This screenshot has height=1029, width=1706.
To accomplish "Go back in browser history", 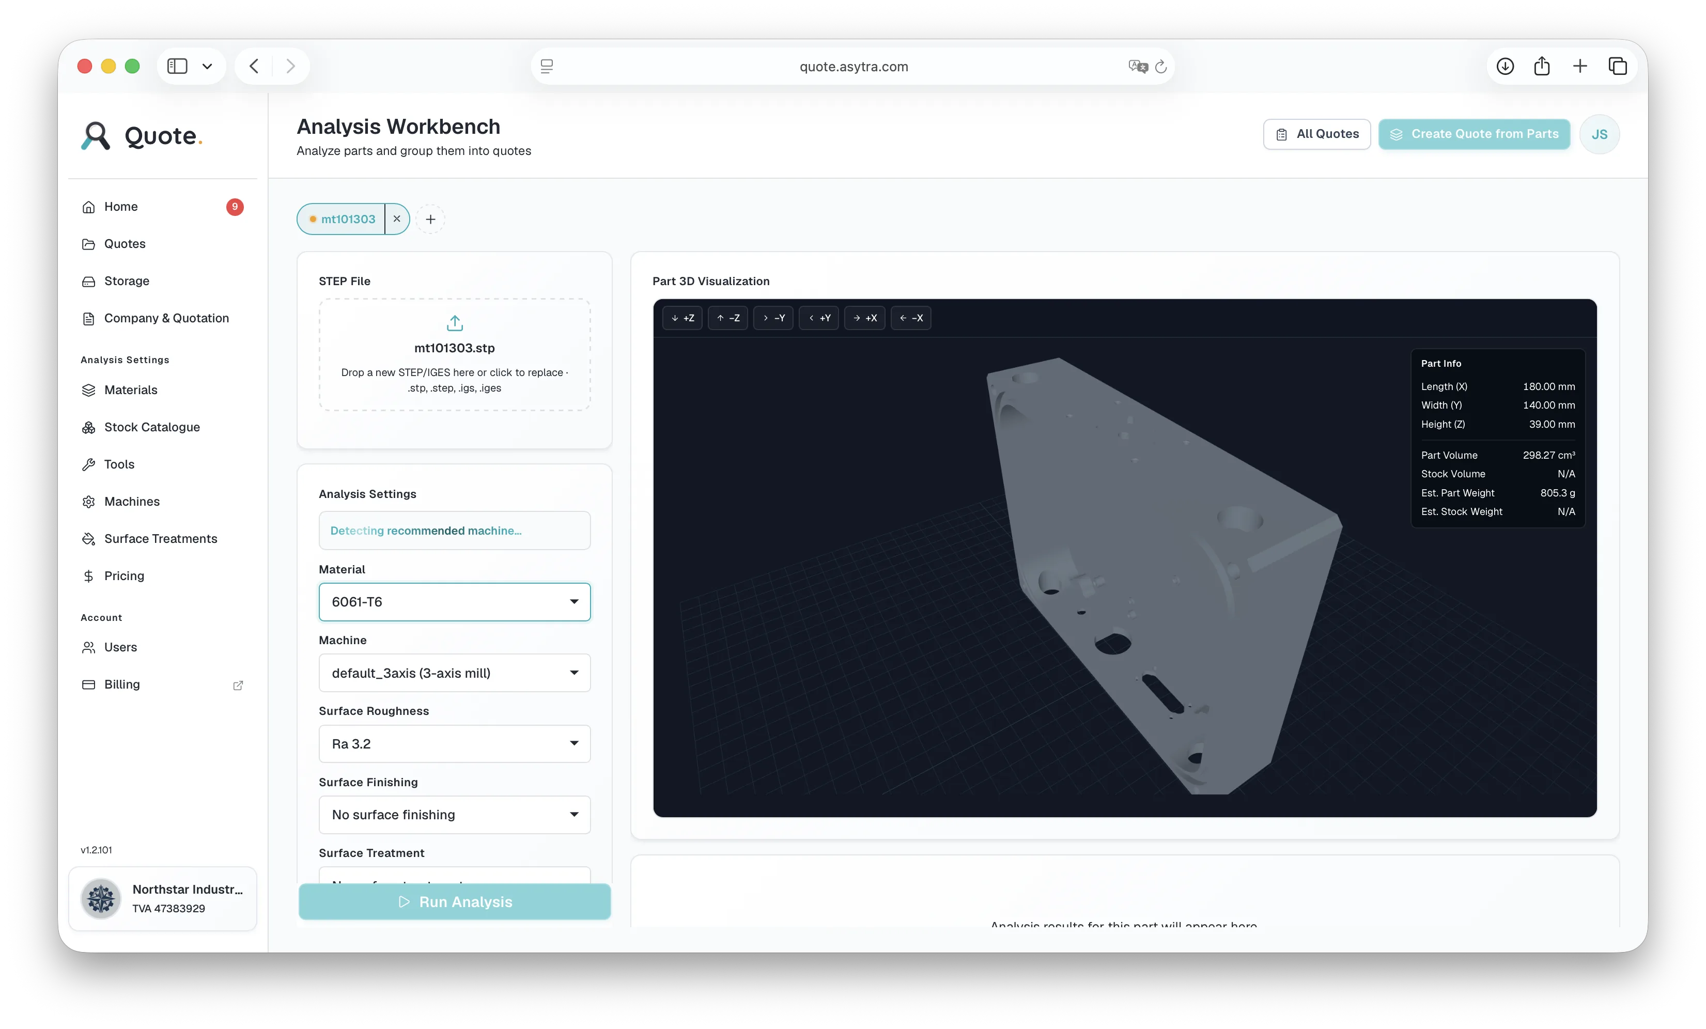I will [x=254, y=66].
